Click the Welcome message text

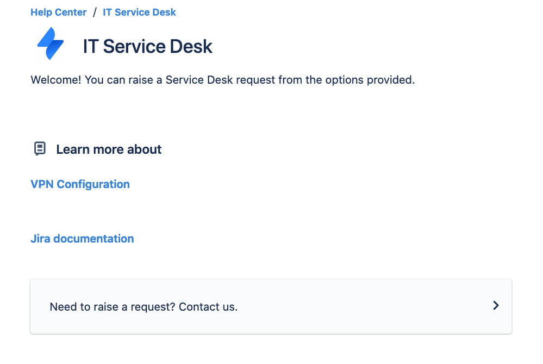point(222,80)
